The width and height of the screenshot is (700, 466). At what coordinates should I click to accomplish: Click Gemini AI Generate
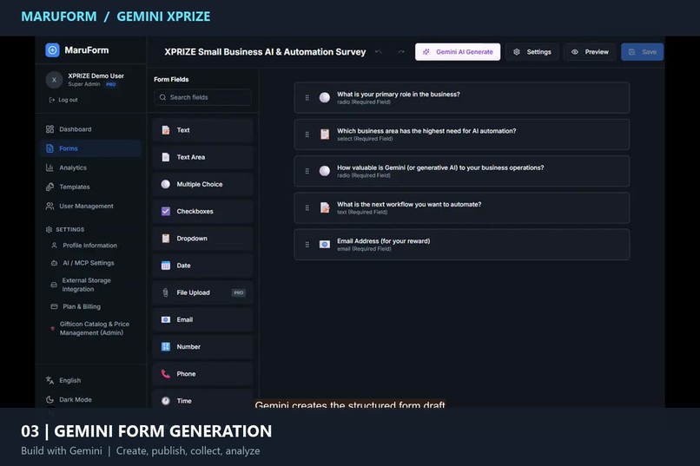point(458,52)
